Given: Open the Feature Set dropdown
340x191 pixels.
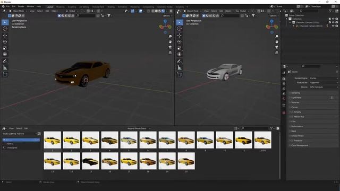Looking at the screenshot, I should pos(324,83).
